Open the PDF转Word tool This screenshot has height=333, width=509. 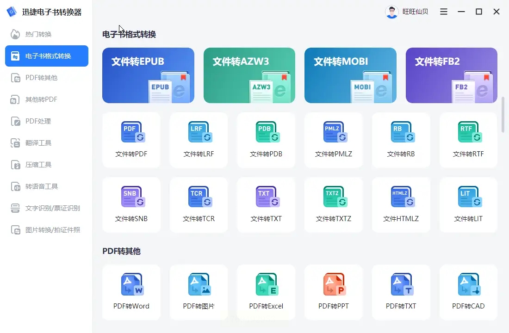[131, 292]
